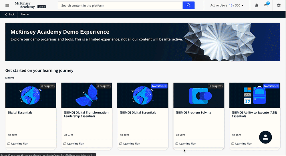Open the settings gear

point(279,5)
